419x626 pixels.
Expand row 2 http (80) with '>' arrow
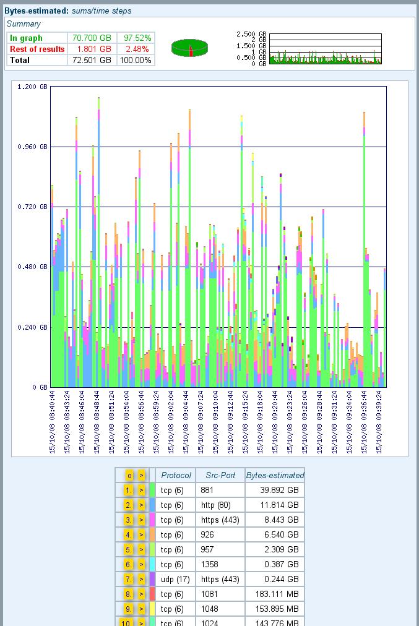(141, 505)
